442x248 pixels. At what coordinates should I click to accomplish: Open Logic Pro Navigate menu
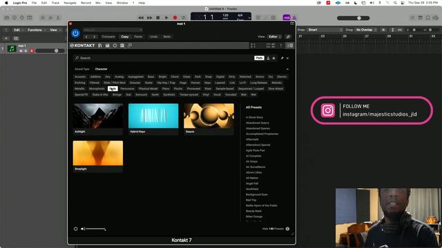tap(70, 3)
